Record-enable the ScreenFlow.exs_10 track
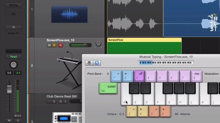 pos(60,45)
